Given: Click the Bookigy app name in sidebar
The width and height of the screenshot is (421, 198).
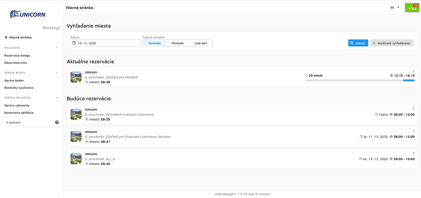Looking at the screenshot, I should click(51, 28).
